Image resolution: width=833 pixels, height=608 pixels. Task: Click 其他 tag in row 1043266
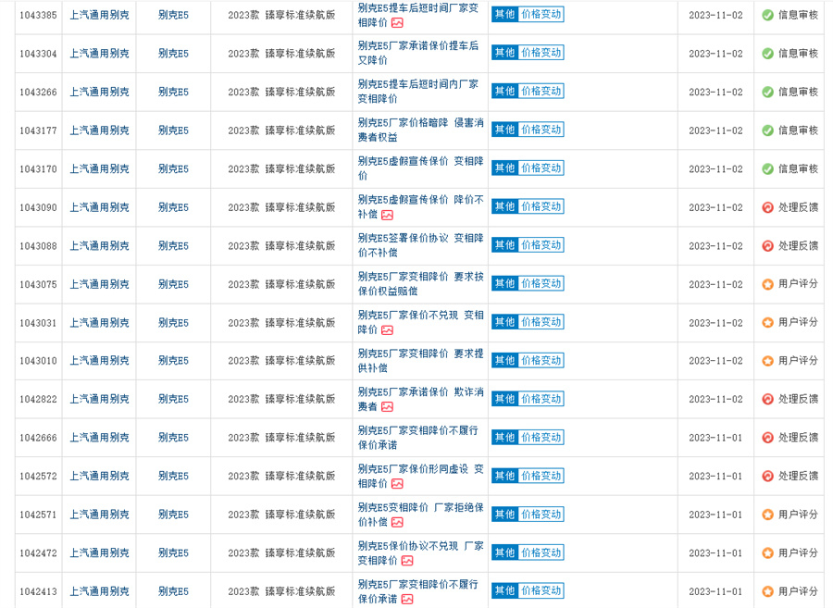504,92
